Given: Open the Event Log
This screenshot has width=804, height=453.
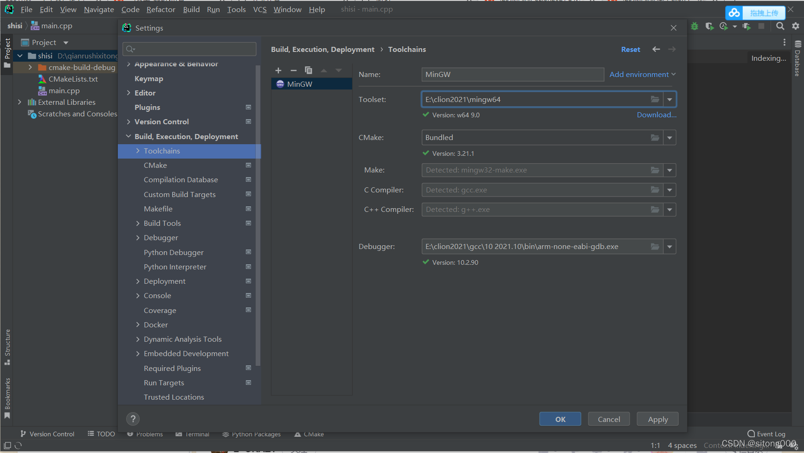Looking at the screenshot, I should tap(766, 434).
